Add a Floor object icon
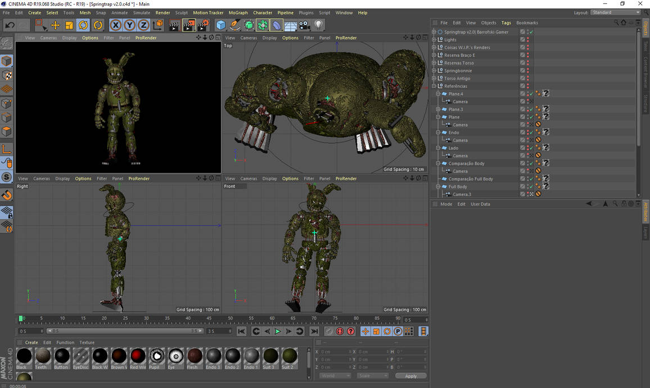 290,26
